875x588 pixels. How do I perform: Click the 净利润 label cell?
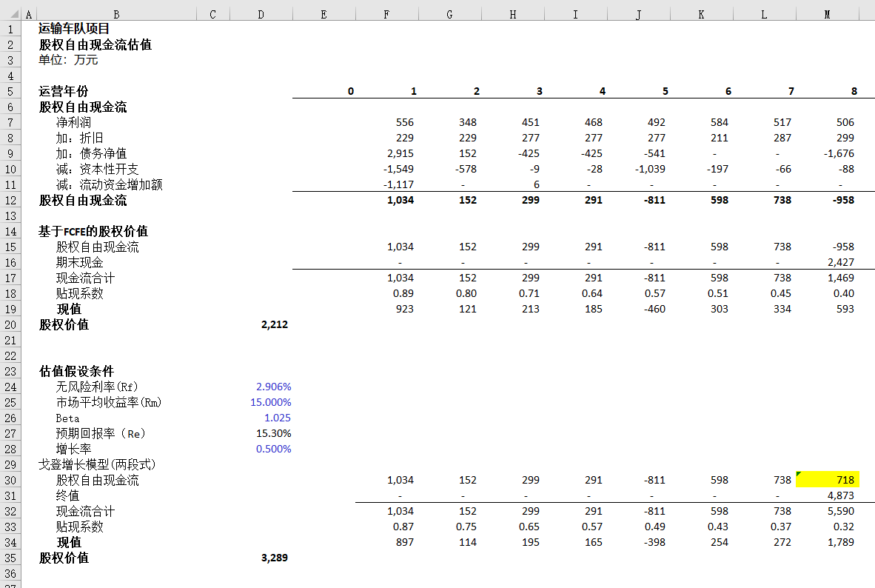click(73, 122)
